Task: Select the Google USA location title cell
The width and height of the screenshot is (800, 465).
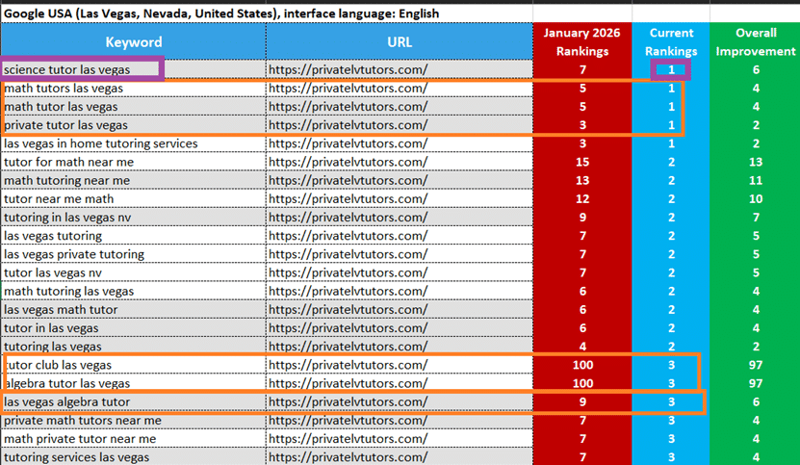Action: [267, 13]
